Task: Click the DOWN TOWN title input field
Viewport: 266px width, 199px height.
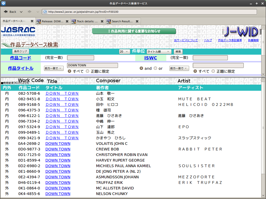Action: click(93, 65)
